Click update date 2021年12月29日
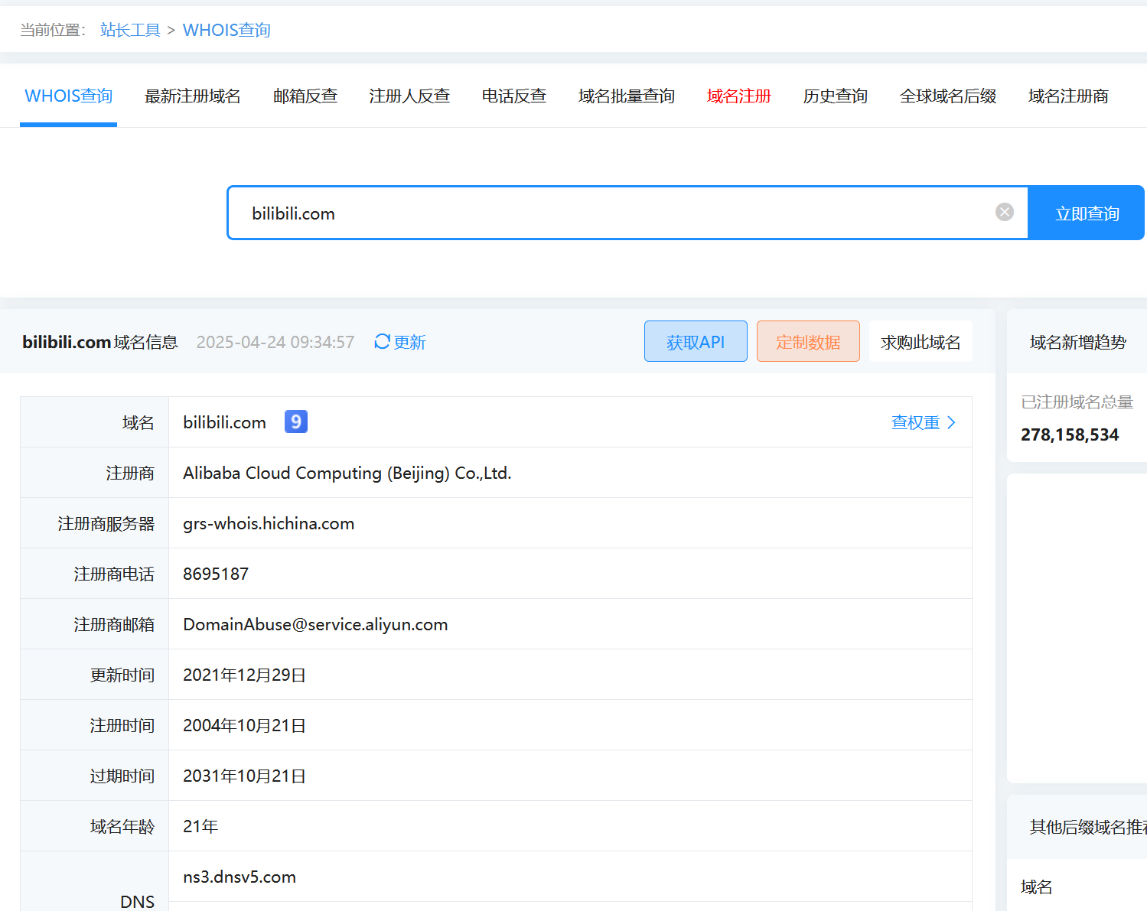Screen dimensions: 1147x911 coord(244,675)
